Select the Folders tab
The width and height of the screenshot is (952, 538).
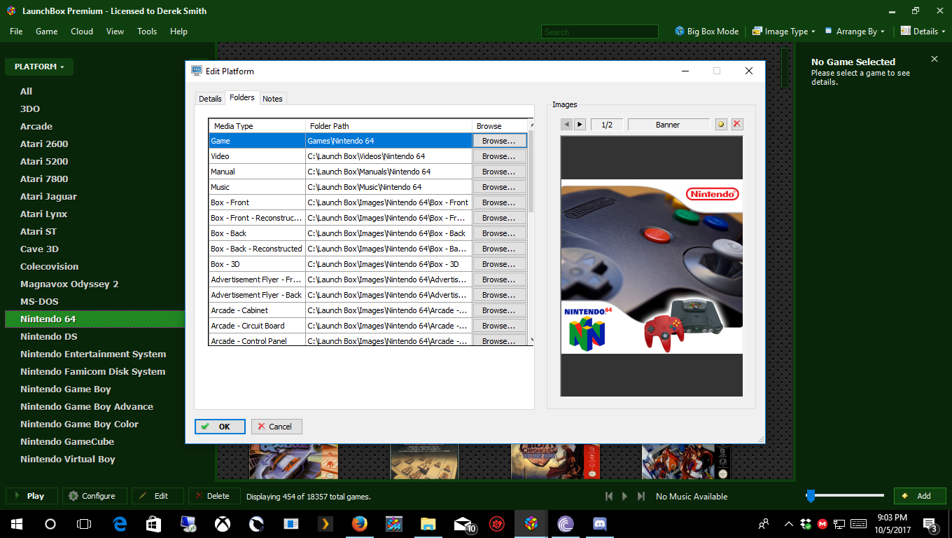(242, 97)
